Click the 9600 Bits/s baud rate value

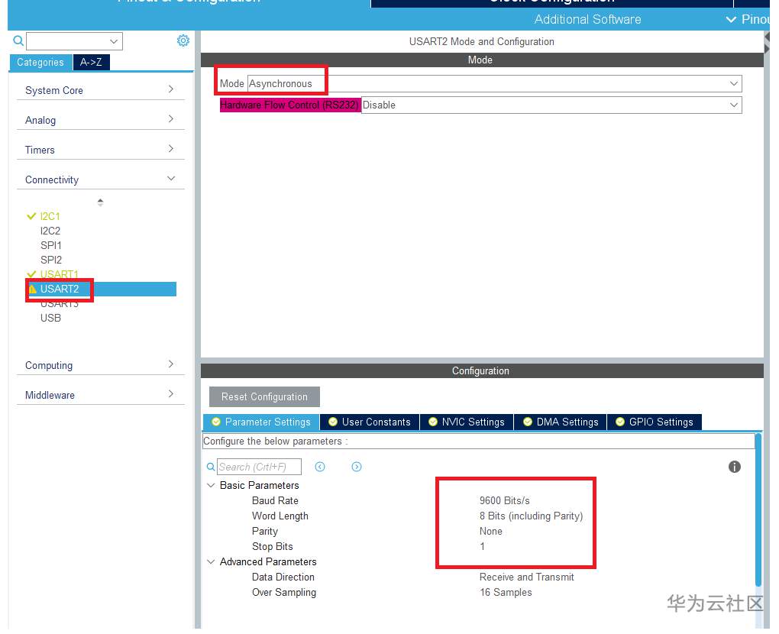[x=504, y=500]
